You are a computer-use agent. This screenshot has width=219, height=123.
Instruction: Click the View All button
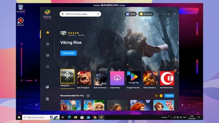click(x=169, y=96)
